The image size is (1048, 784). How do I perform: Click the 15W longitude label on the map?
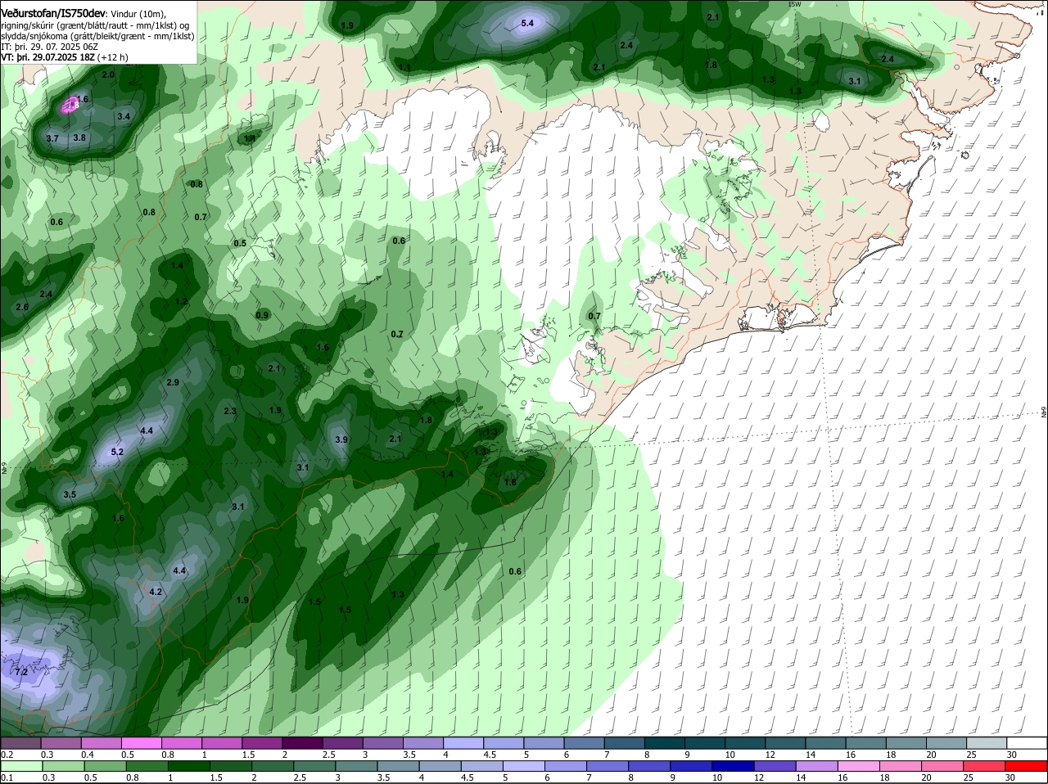pos(794,4)
